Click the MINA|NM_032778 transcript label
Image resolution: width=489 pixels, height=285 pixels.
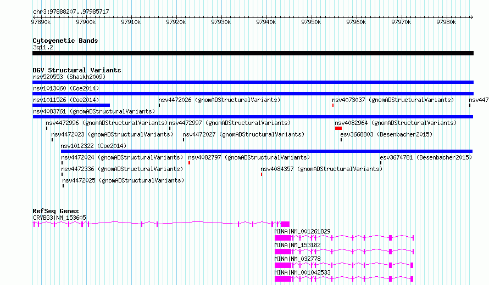pos(297,259)
